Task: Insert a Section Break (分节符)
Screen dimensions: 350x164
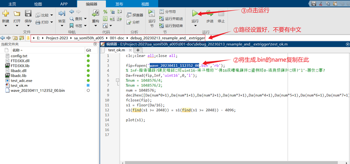Action: [x=168, y=12]
